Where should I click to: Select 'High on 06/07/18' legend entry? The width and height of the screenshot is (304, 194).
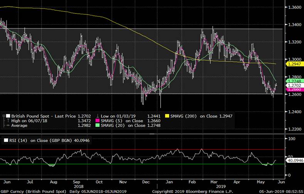pyautogui.click(x=29, y=121)
